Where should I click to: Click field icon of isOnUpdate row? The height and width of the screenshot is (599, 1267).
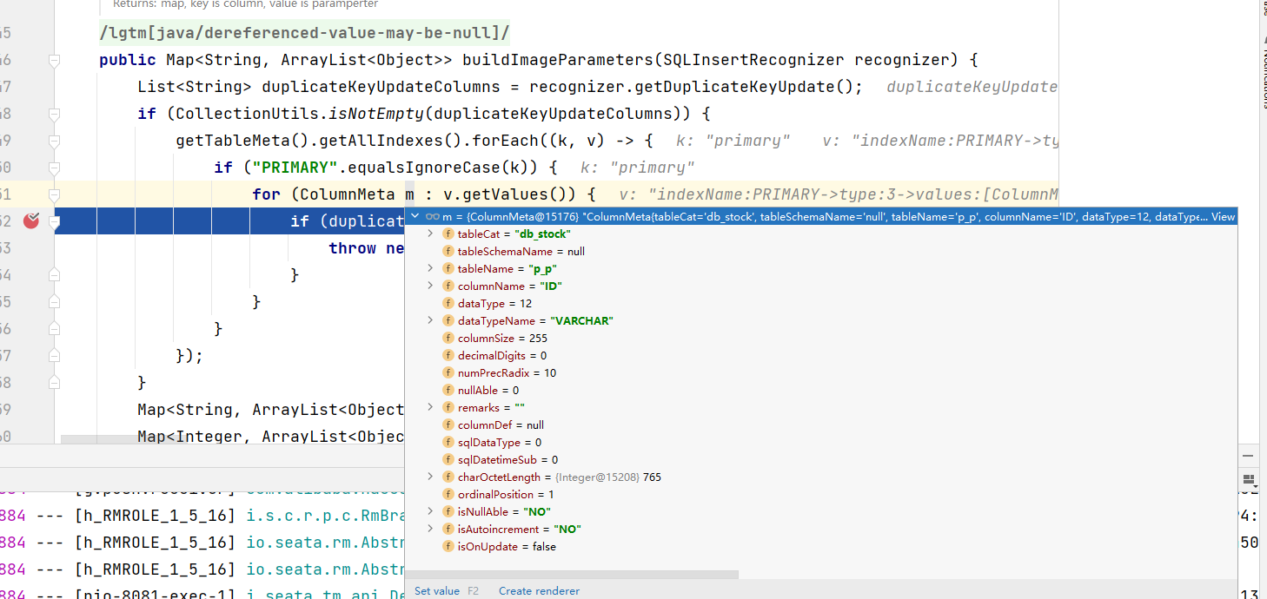click(x=448, y=547)
